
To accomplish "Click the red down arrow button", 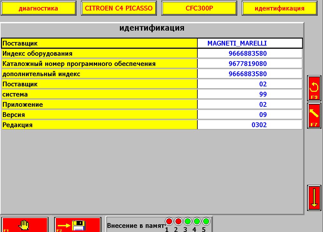I will point(314,198).
